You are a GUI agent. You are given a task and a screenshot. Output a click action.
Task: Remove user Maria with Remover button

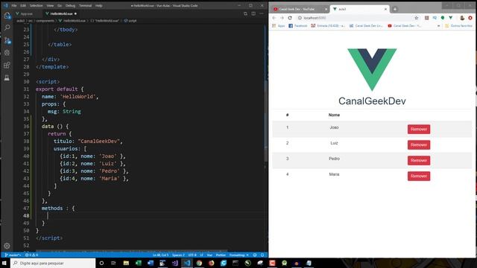pyautogui.click(x=419, y=176)
